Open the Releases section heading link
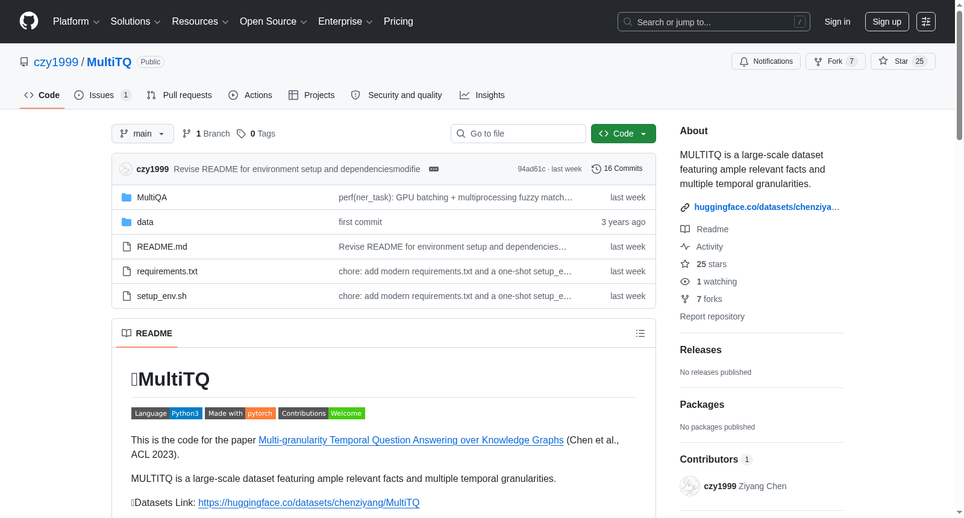 [701, 350]
